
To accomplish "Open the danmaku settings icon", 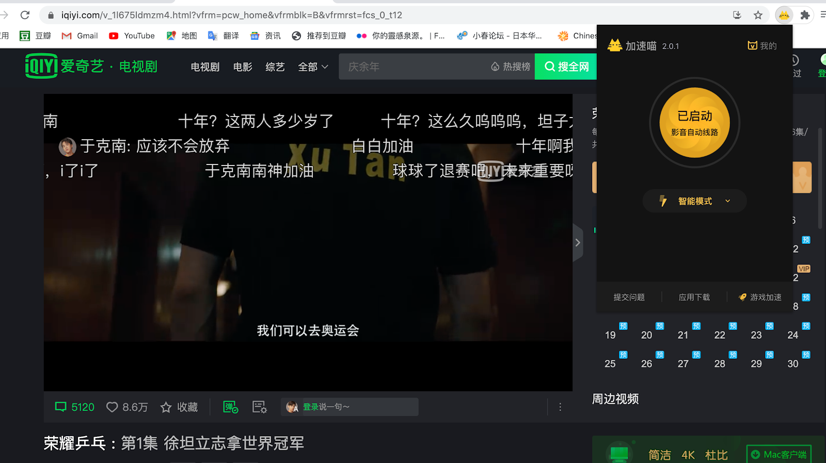I will [259, 407].
